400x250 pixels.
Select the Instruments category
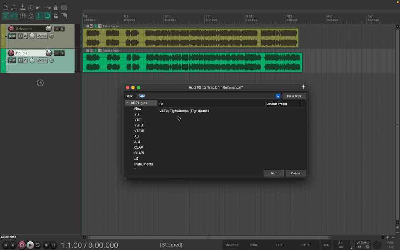[x=144, y=164]
